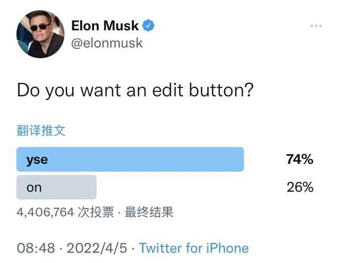The height and width of the screenshot is (263, 340).
Task: Click the blue verified badge
Action: pyautogui.click(x=150, y=25)
